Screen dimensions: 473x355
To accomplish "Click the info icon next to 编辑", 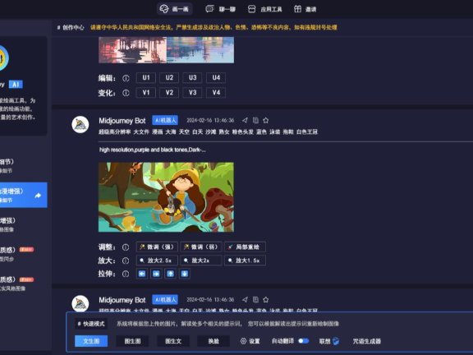I will (126, 78).
